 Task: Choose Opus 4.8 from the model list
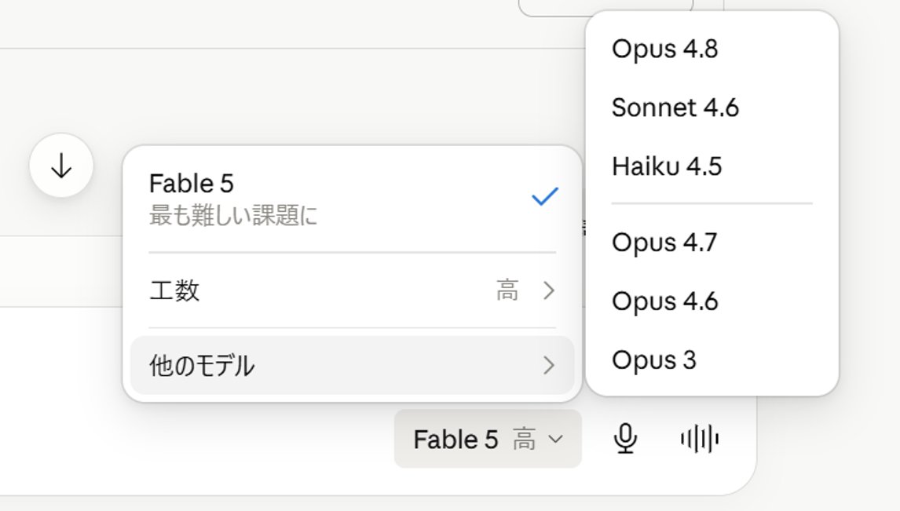pos(712,49)
